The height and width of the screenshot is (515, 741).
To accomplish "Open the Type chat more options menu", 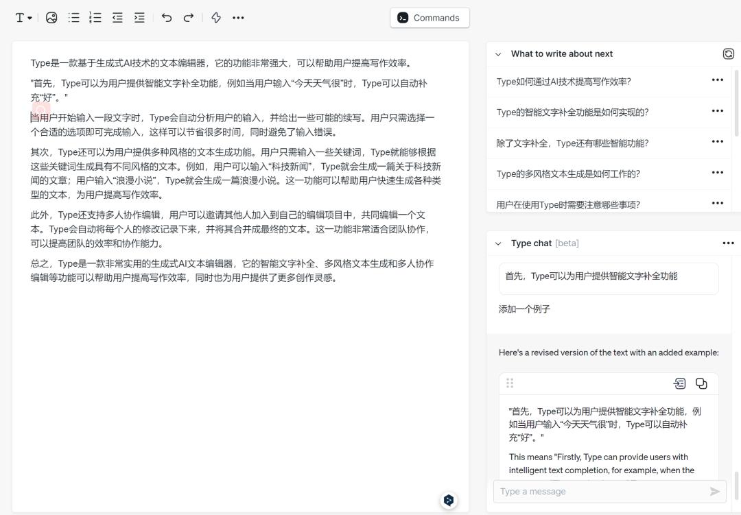I will pos(728,243).
